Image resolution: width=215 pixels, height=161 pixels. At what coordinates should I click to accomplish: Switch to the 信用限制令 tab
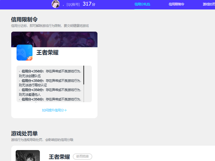pyautogui.click(x=176, y=4)
